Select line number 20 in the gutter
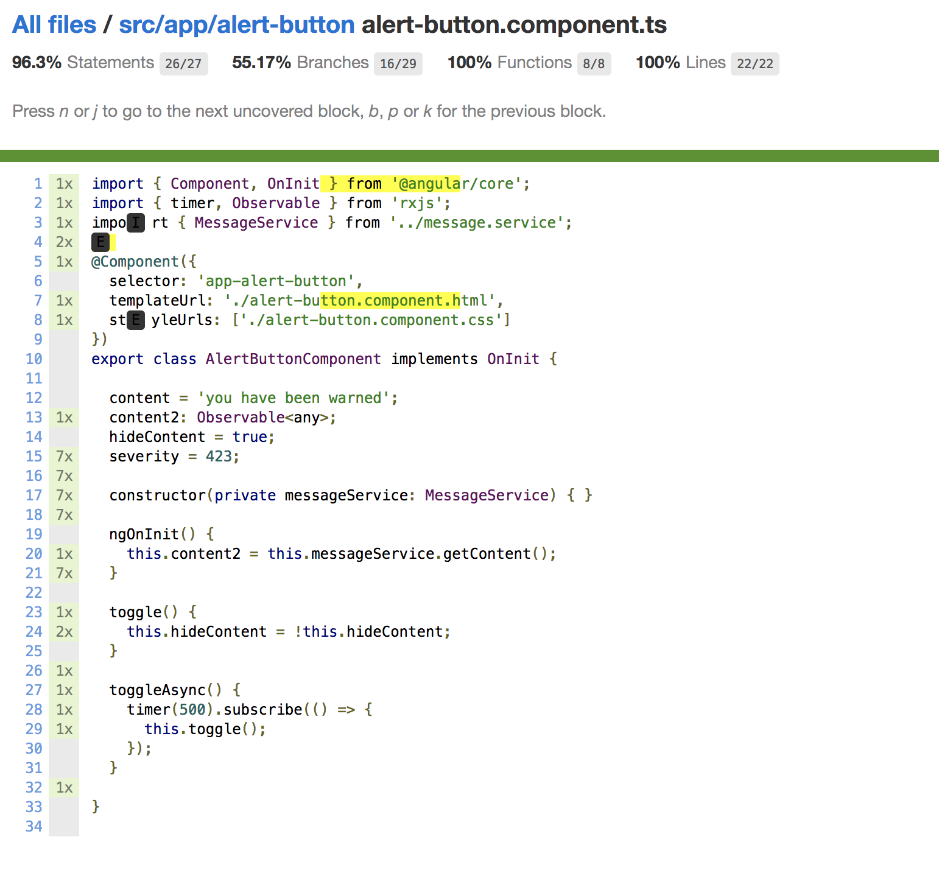The height and width of the screenshot is (890, 939). [34, 554]
